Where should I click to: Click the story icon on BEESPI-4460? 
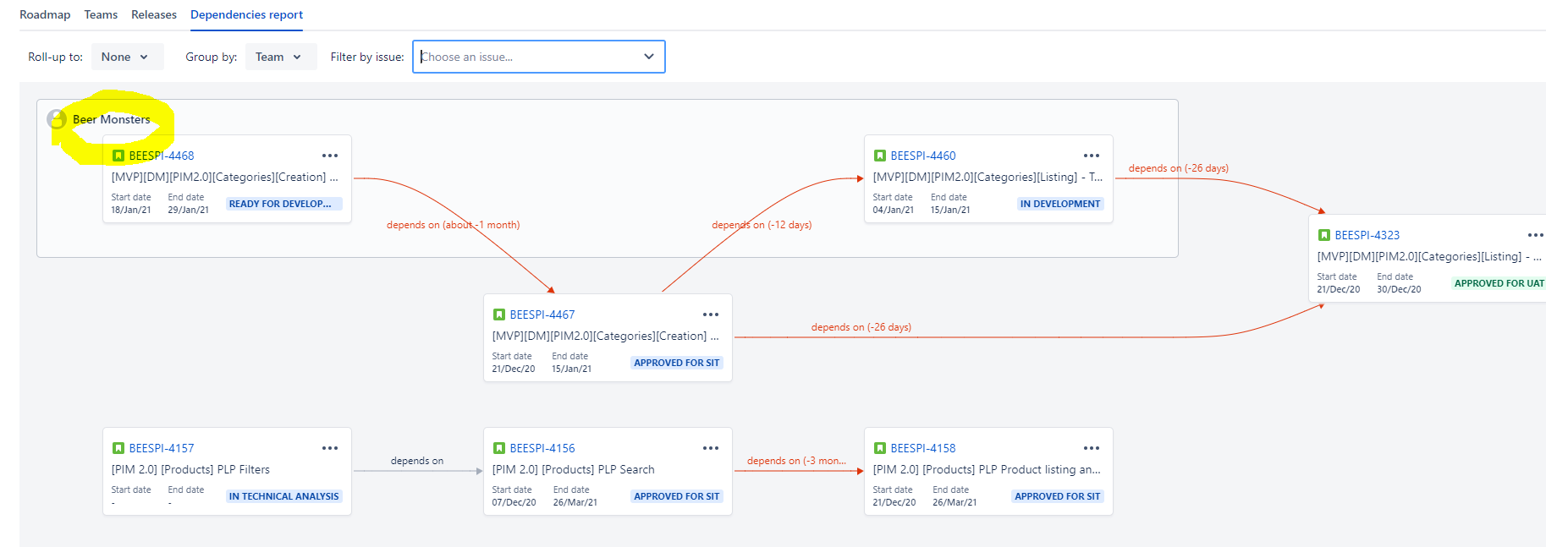(880, 156)
